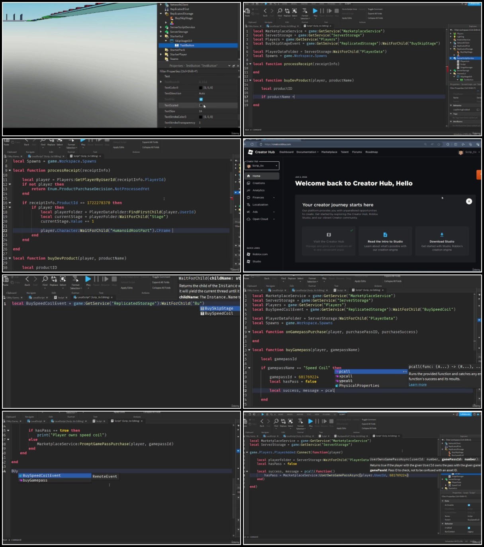Open the TextColor3 black color swatch
The width and height of the screenshot is (484, 547).
[200, 88]
